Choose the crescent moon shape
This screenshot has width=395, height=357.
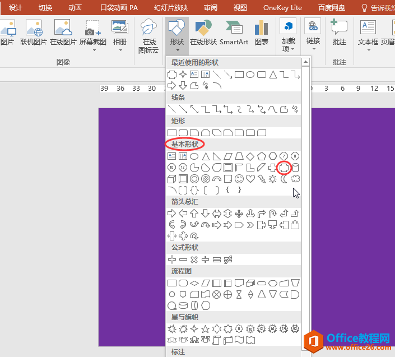pos(284,179)
